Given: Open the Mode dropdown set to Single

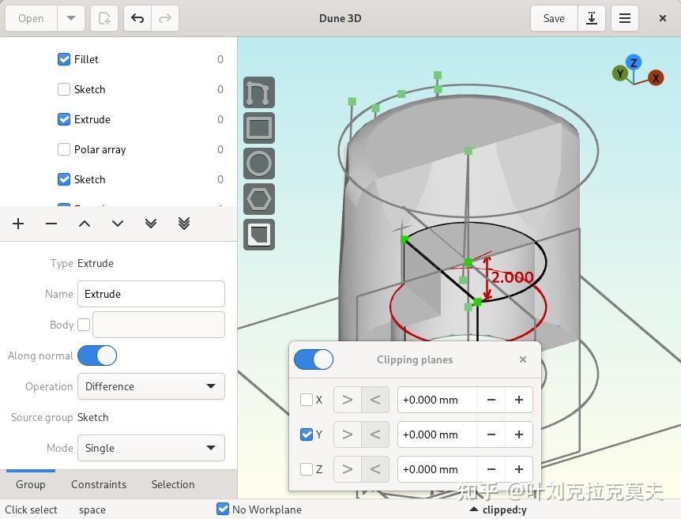Looking at the screenshot, I should 150,448.
